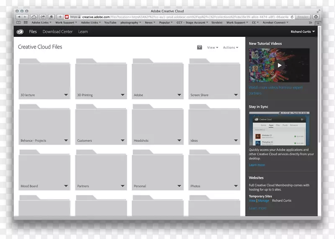Open the archive icon beside View

click(199, 47)
